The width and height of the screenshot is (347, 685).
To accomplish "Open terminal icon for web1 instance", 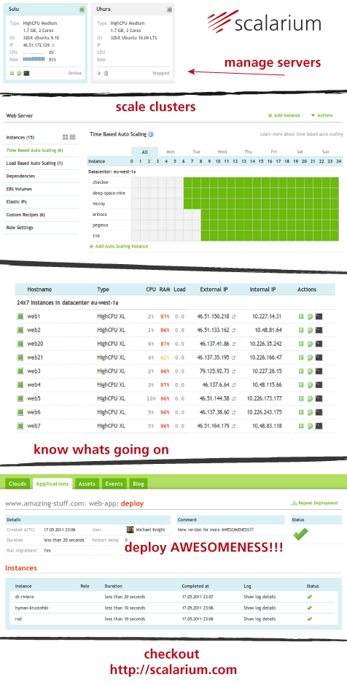I will pyautogui.click(x=319, y=317).
